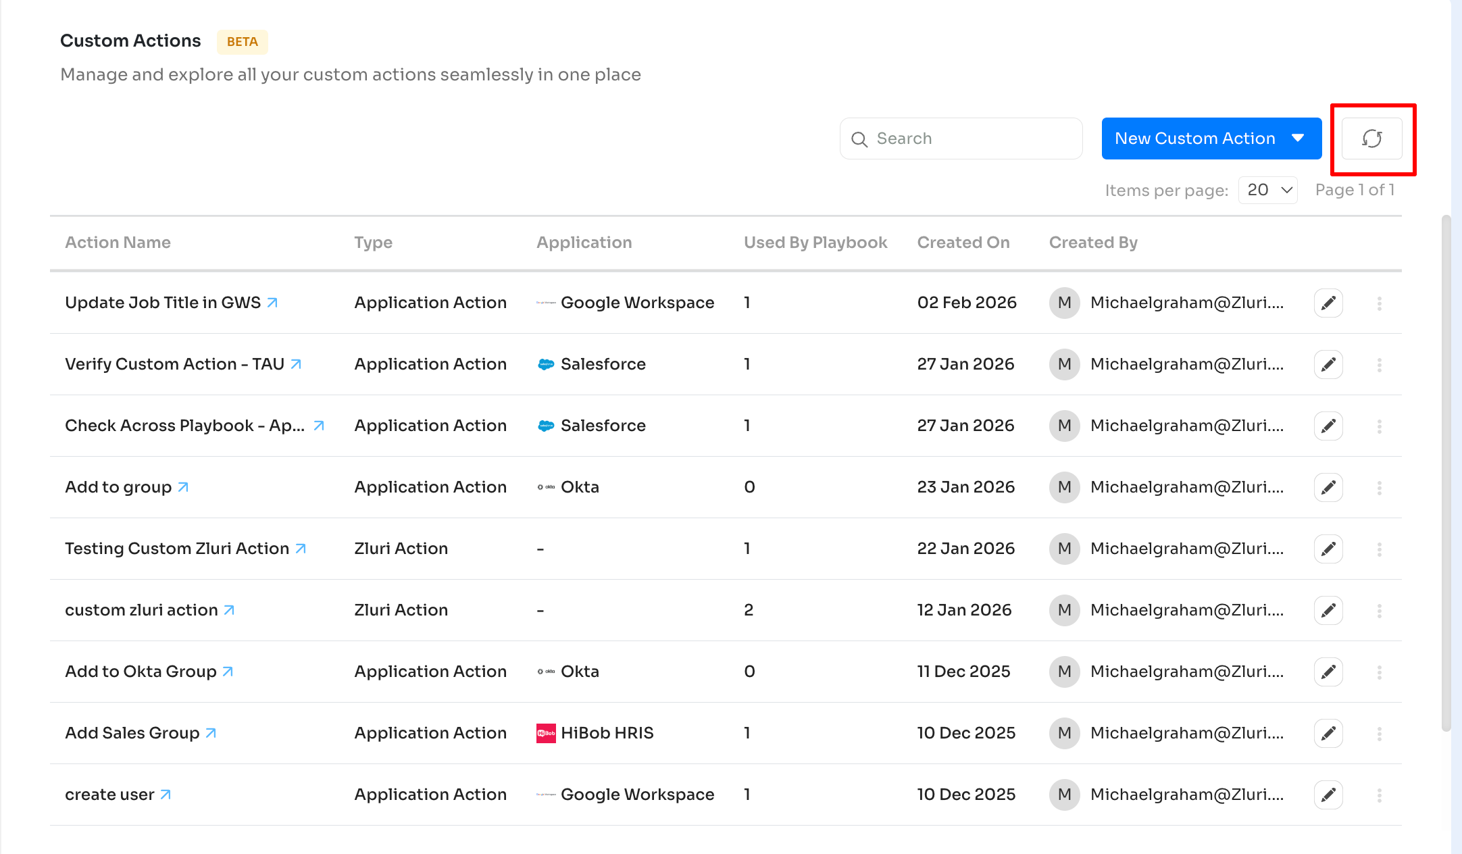Click arrow icon next to Testing Custom Zluri Action
The width and height of the screenshot is (1462, 854).
point(301,549)
